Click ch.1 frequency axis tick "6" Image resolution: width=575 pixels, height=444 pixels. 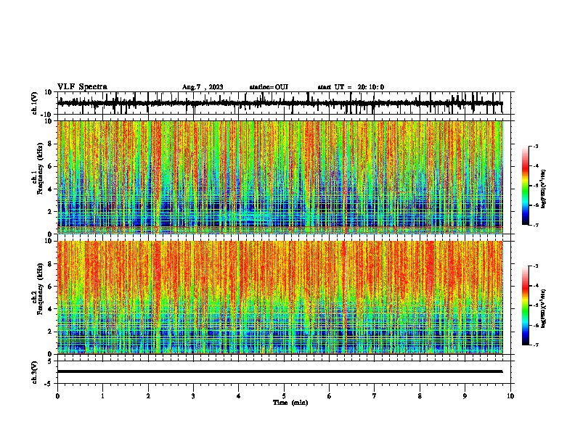click(x=50, y=166)
